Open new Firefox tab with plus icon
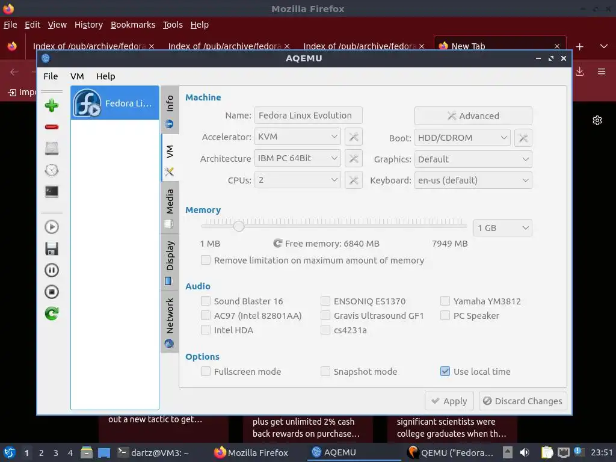Image resolution: width=616 pixels, height=462 pixels. pyautogui.click(x=579, y=46)
